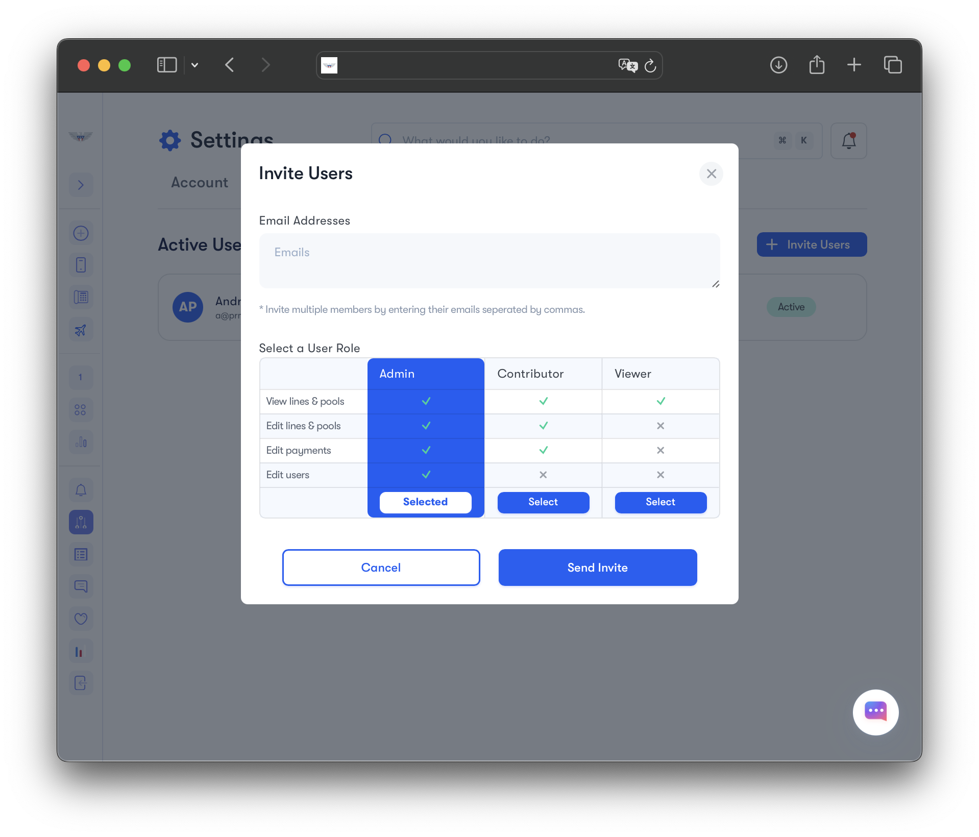979x837 pixels.
Task: Open the browser tab overview
Action: 893,65
